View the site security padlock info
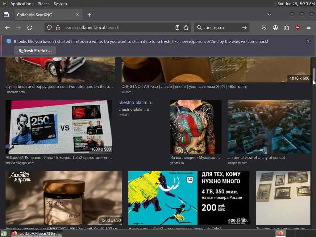 pyautogui.click(x=58, y=27)
